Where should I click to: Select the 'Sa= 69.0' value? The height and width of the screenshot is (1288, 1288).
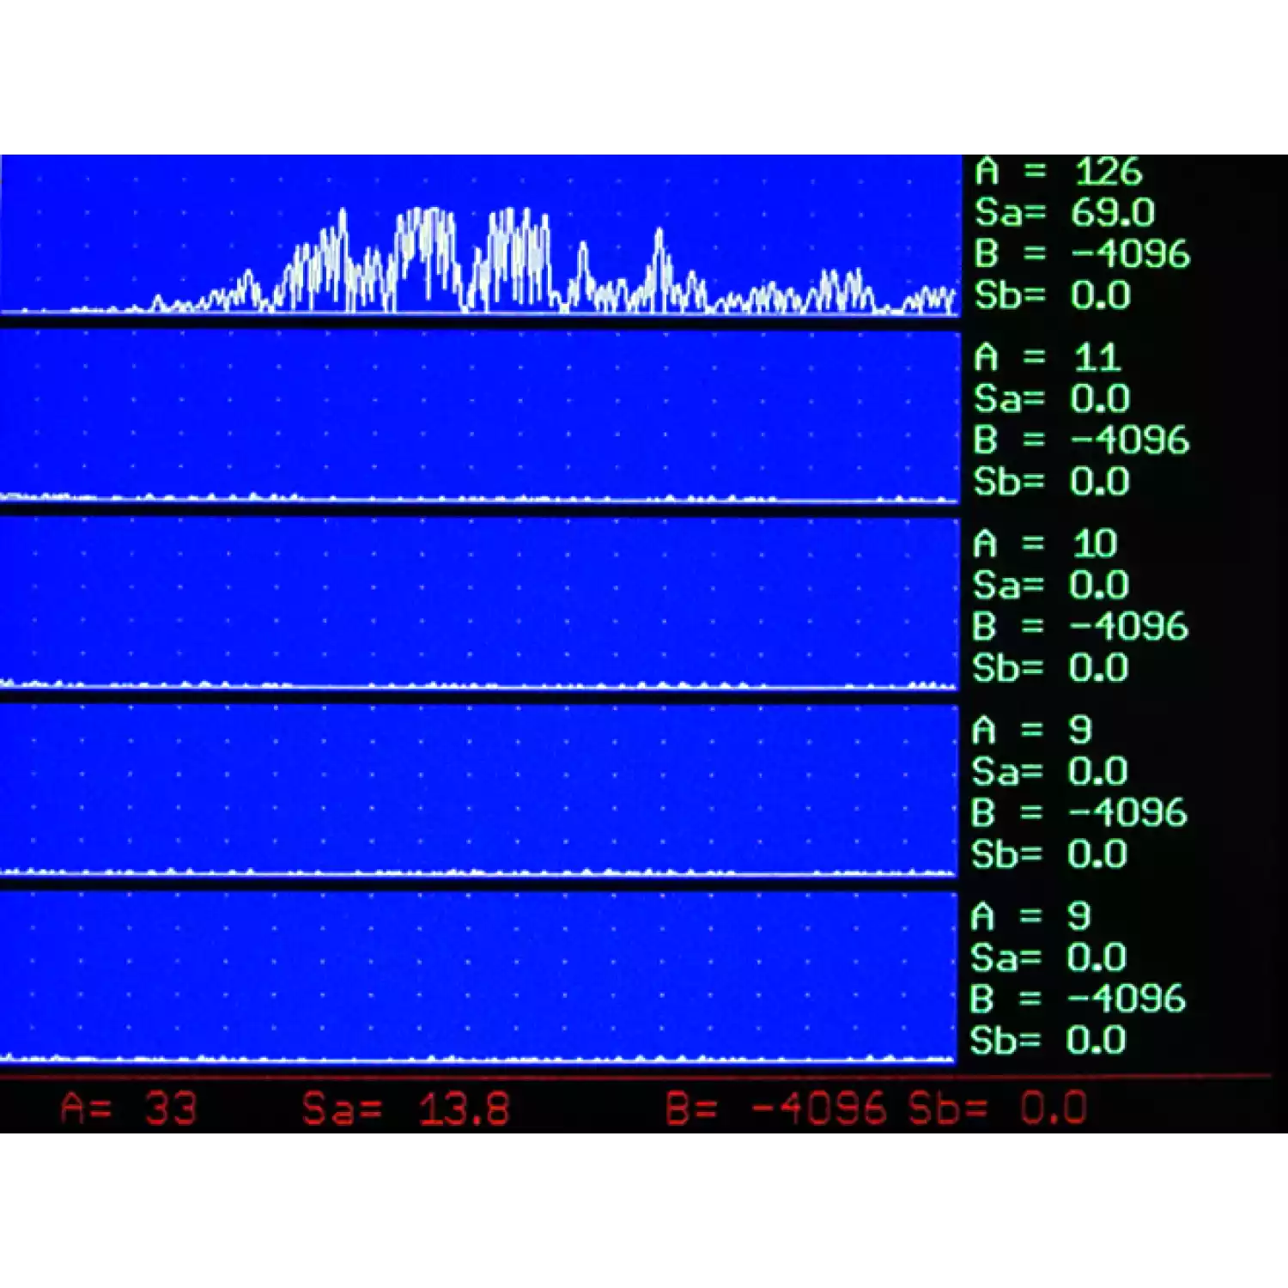coord(1065,213)
